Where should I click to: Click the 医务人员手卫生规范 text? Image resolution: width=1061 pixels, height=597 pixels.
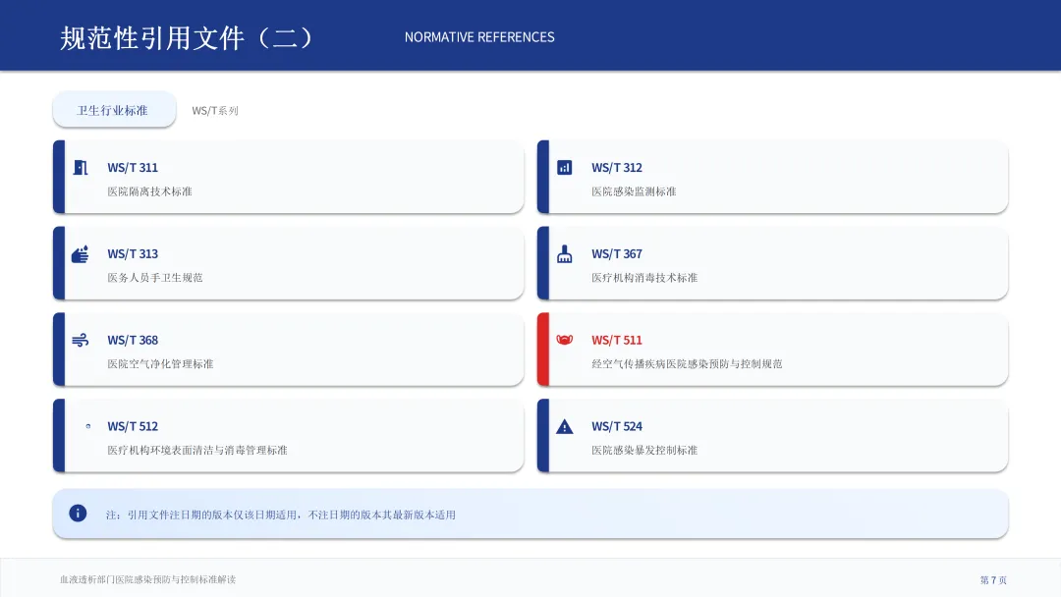155,278
